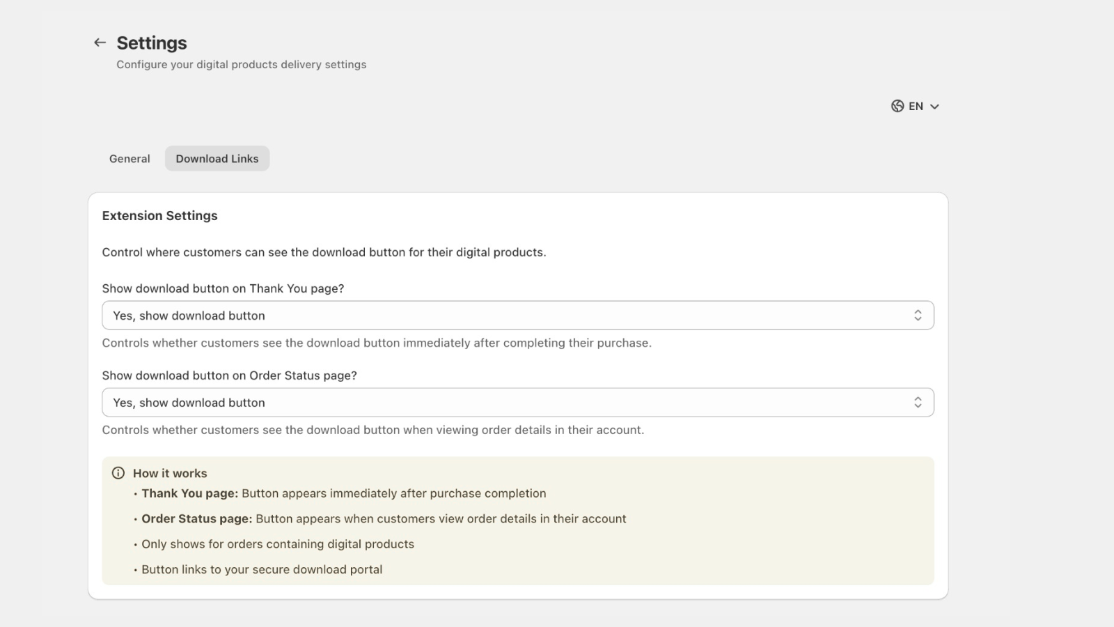Open the EN language chevron
1114x627 pixels.
[934, 107]
